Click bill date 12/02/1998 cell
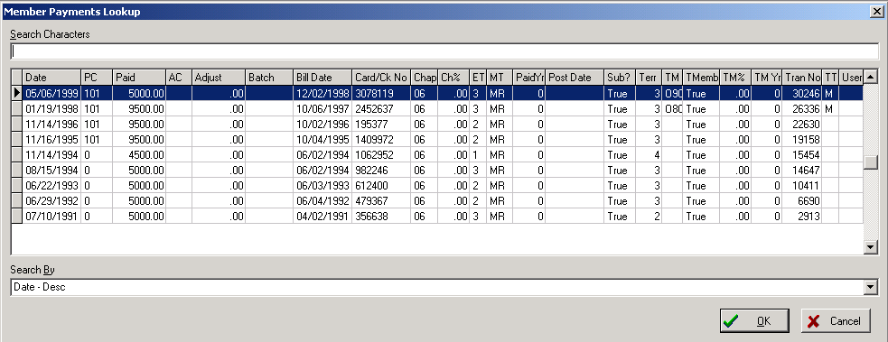This screenshot has width=888, height=342. (322, 93)
